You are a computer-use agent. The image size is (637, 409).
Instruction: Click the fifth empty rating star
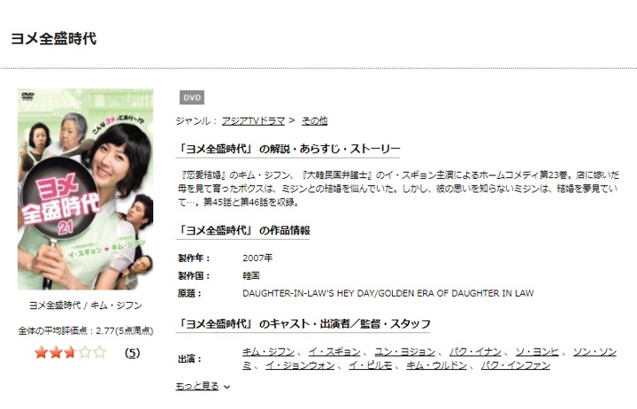pos(99,352)
